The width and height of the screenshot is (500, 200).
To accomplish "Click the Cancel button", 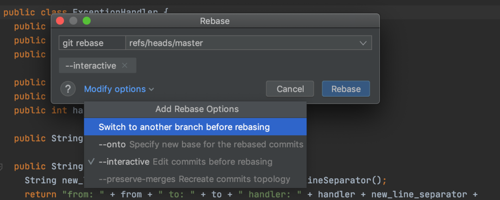I will (290, 89).
